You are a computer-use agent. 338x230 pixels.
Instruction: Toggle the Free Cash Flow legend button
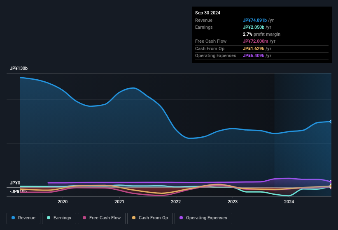click(102, 218)
